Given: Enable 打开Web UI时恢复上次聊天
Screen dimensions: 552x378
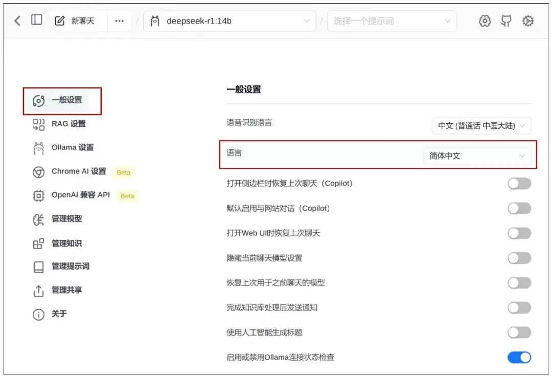Looking at the screenshot, I should (519, 233).
